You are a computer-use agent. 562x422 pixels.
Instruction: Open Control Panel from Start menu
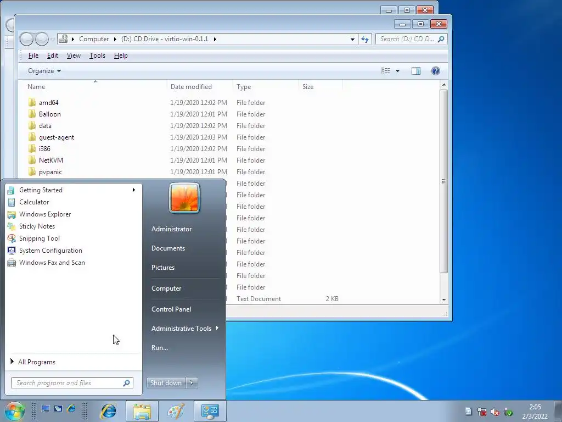171,309
